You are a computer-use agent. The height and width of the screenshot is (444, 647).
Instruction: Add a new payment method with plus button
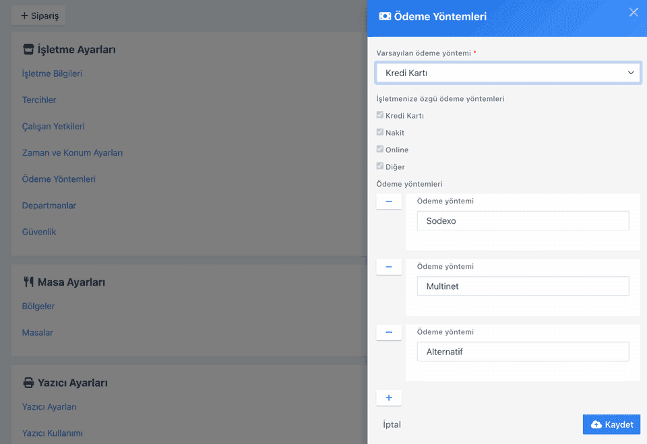point(389,398)
